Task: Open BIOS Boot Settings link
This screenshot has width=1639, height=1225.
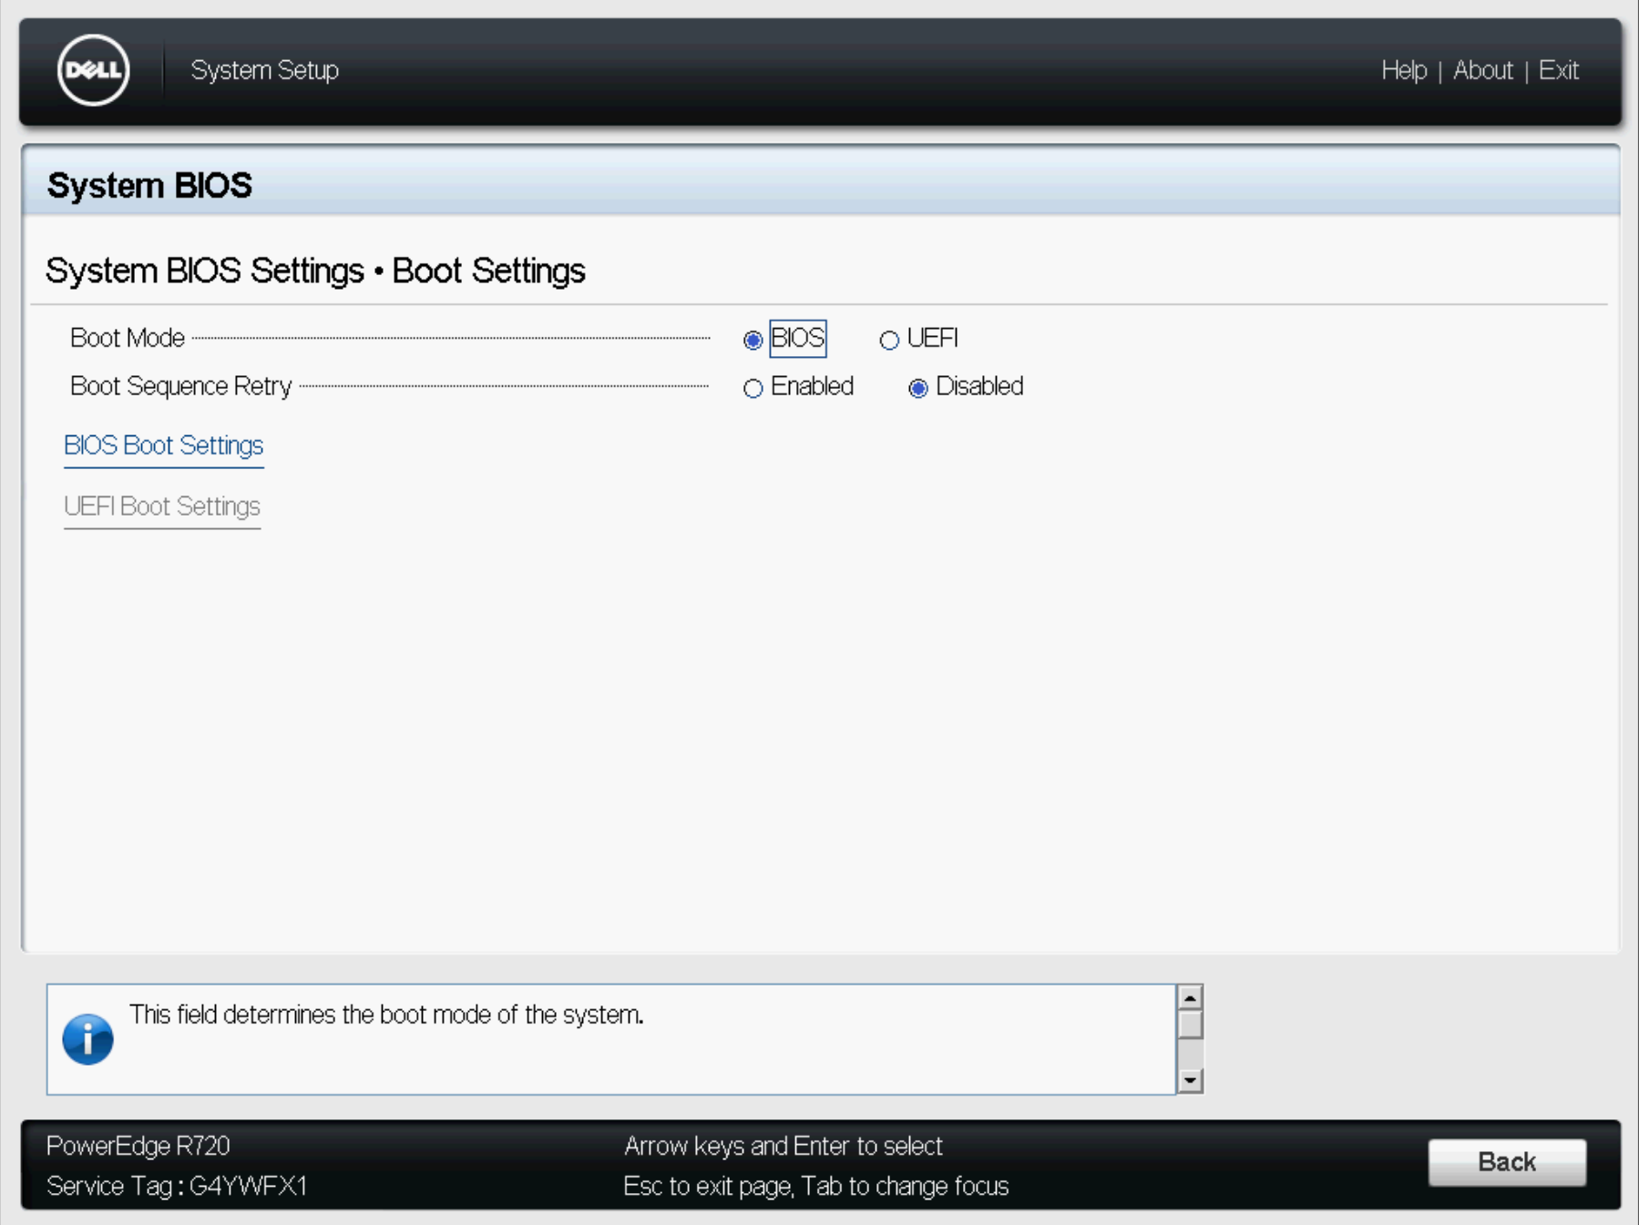Action: (x=163, y=445)
